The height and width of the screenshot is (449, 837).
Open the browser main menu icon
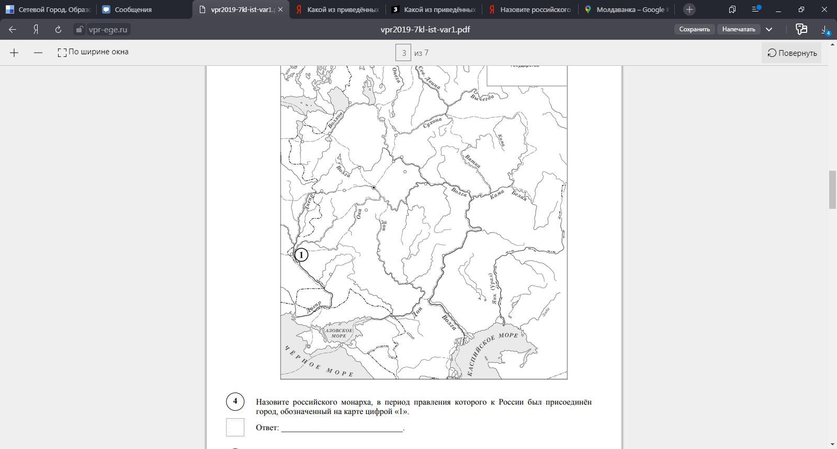tap(755, 9)
